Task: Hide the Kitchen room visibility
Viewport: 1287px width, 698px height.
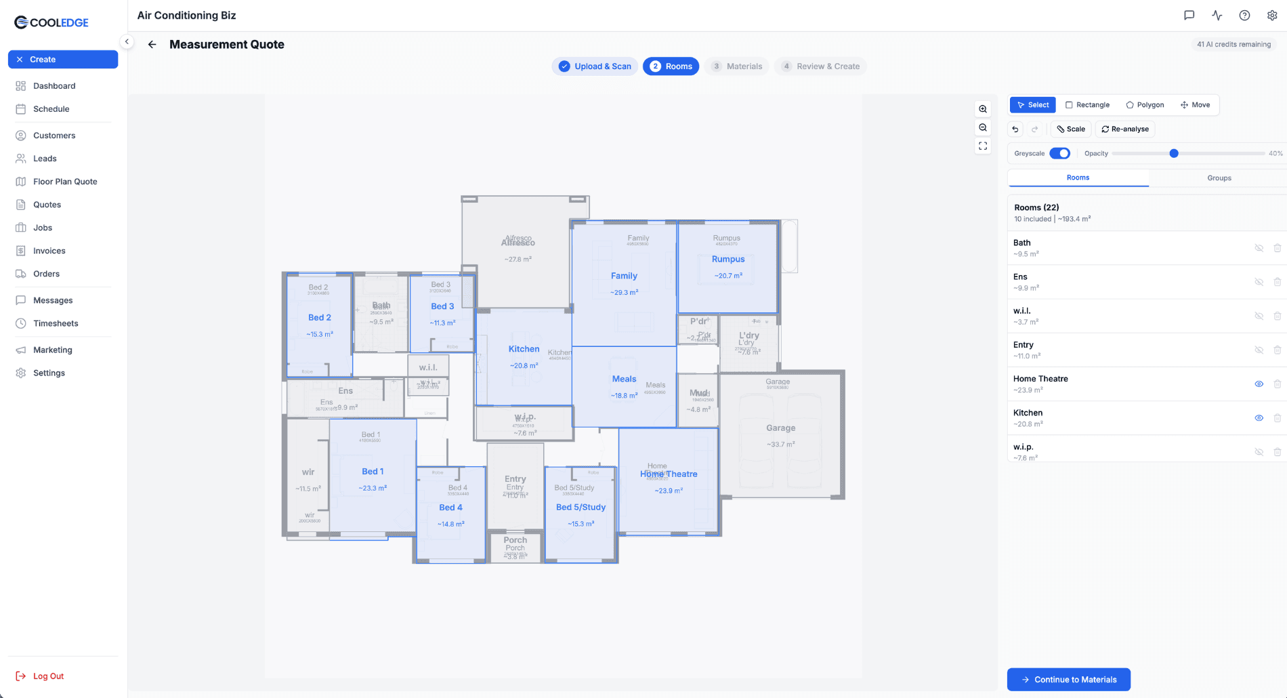Action: [x=1259, y=417]
